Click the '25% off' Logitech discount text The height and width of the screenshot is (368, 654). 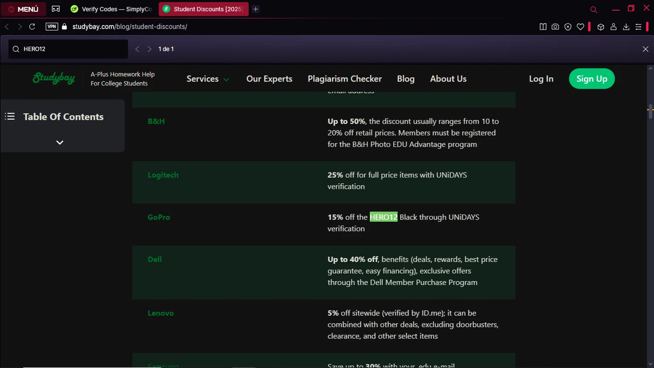(341, 175)
